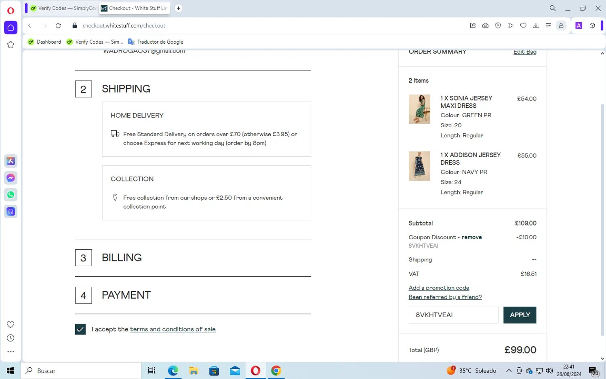
Task: Open Mail app from the taskbar
Action: (235, 371)
